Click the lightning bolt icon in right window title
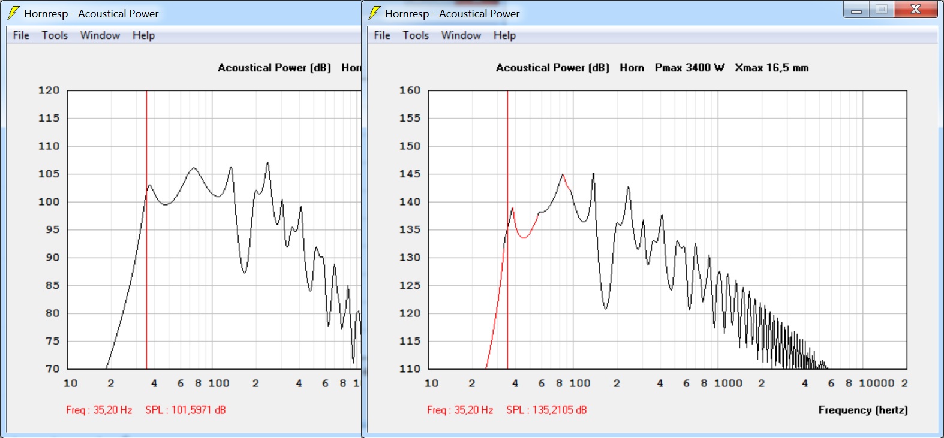Viewport: 944px width, 438px height. 374,13
